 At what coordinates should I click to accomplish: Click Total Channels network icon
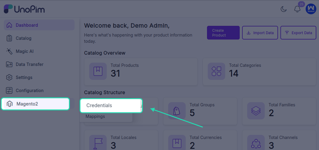pyautogui.click(x=256, y=143)
